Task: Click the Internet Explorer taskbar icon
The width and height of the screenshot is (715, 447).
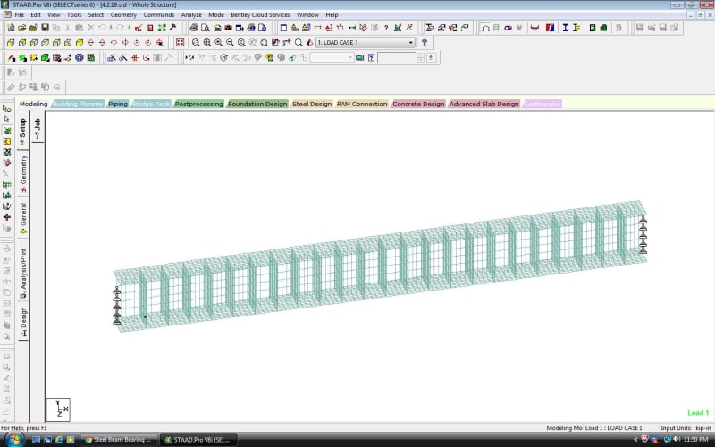Action: (59, 440)
